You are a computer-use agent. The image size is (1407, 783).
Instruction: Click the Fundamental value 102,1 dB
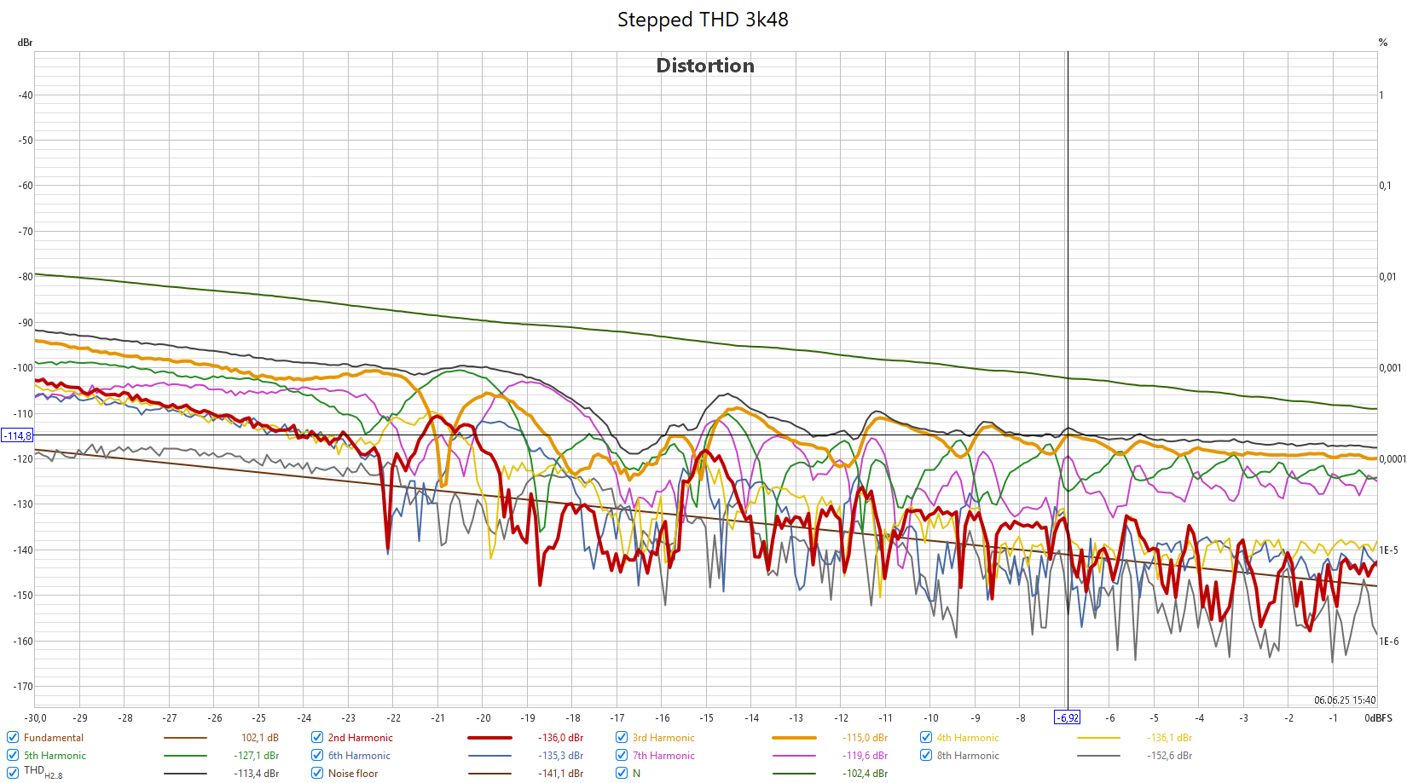(x=260, y=738)
